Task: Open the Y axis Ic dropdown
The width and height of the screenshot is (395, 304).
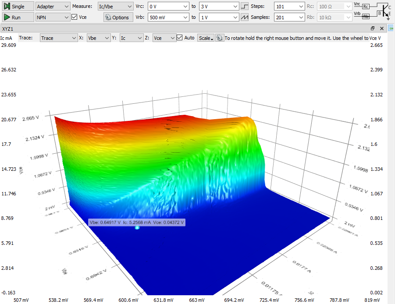Action: (x=131, y=38)
